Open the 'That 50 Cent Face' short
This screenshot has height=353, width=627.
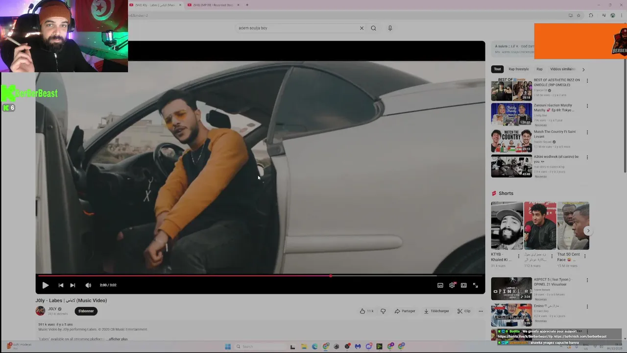573,226
